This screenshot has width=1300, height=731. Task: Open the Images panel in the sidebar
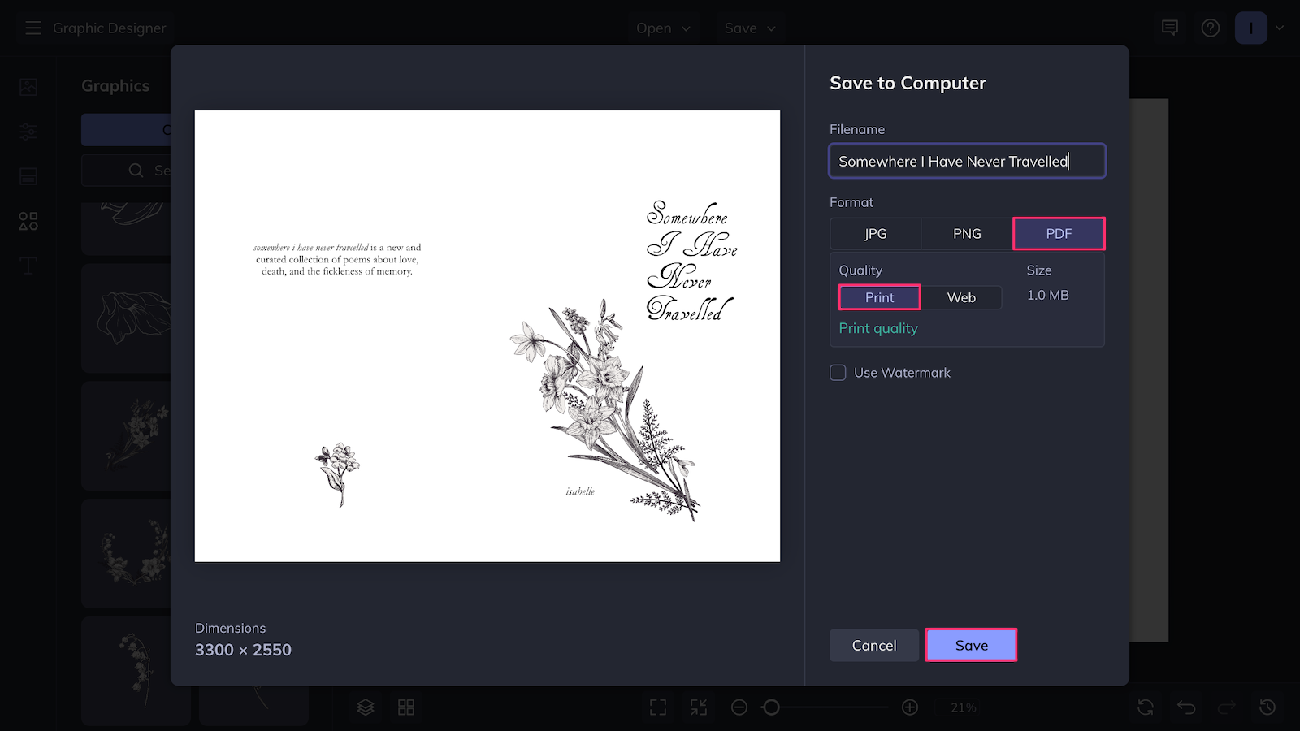28,86
